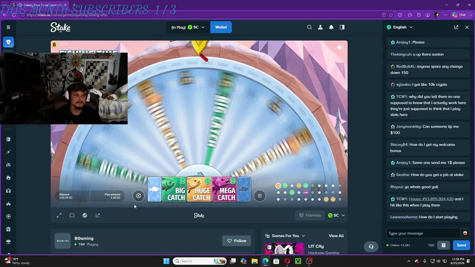Open the Wallet
The width and height of the screenshot is (475, 267).
[x=221, y=27]
